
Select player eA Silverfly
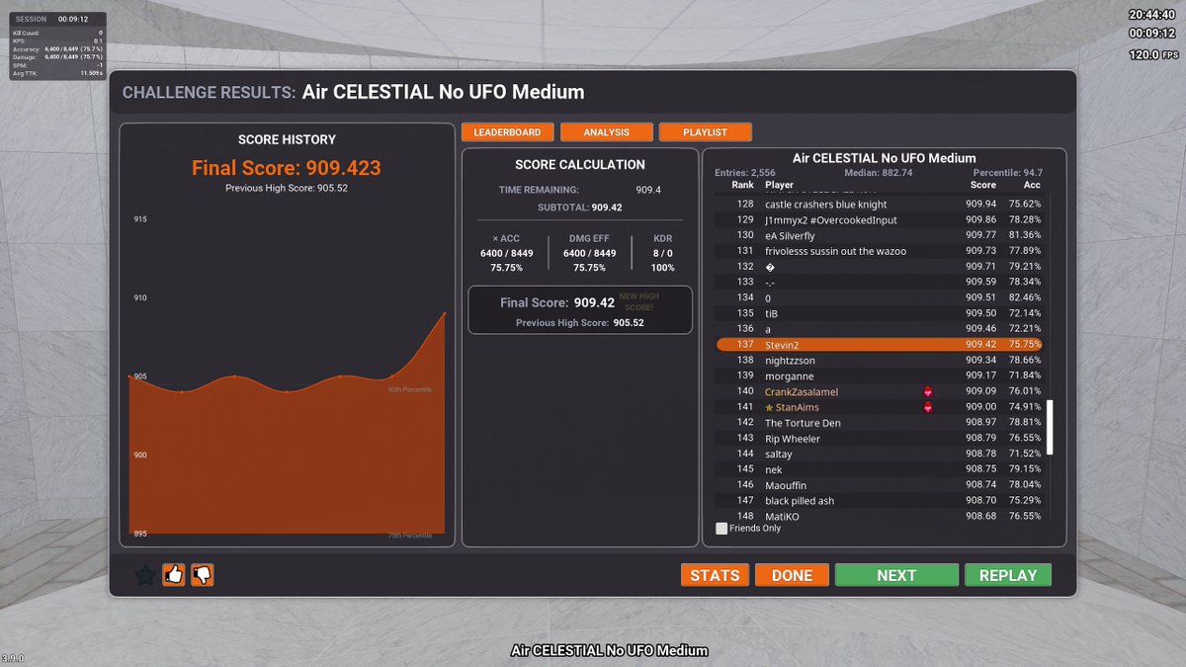coord(790,235)
